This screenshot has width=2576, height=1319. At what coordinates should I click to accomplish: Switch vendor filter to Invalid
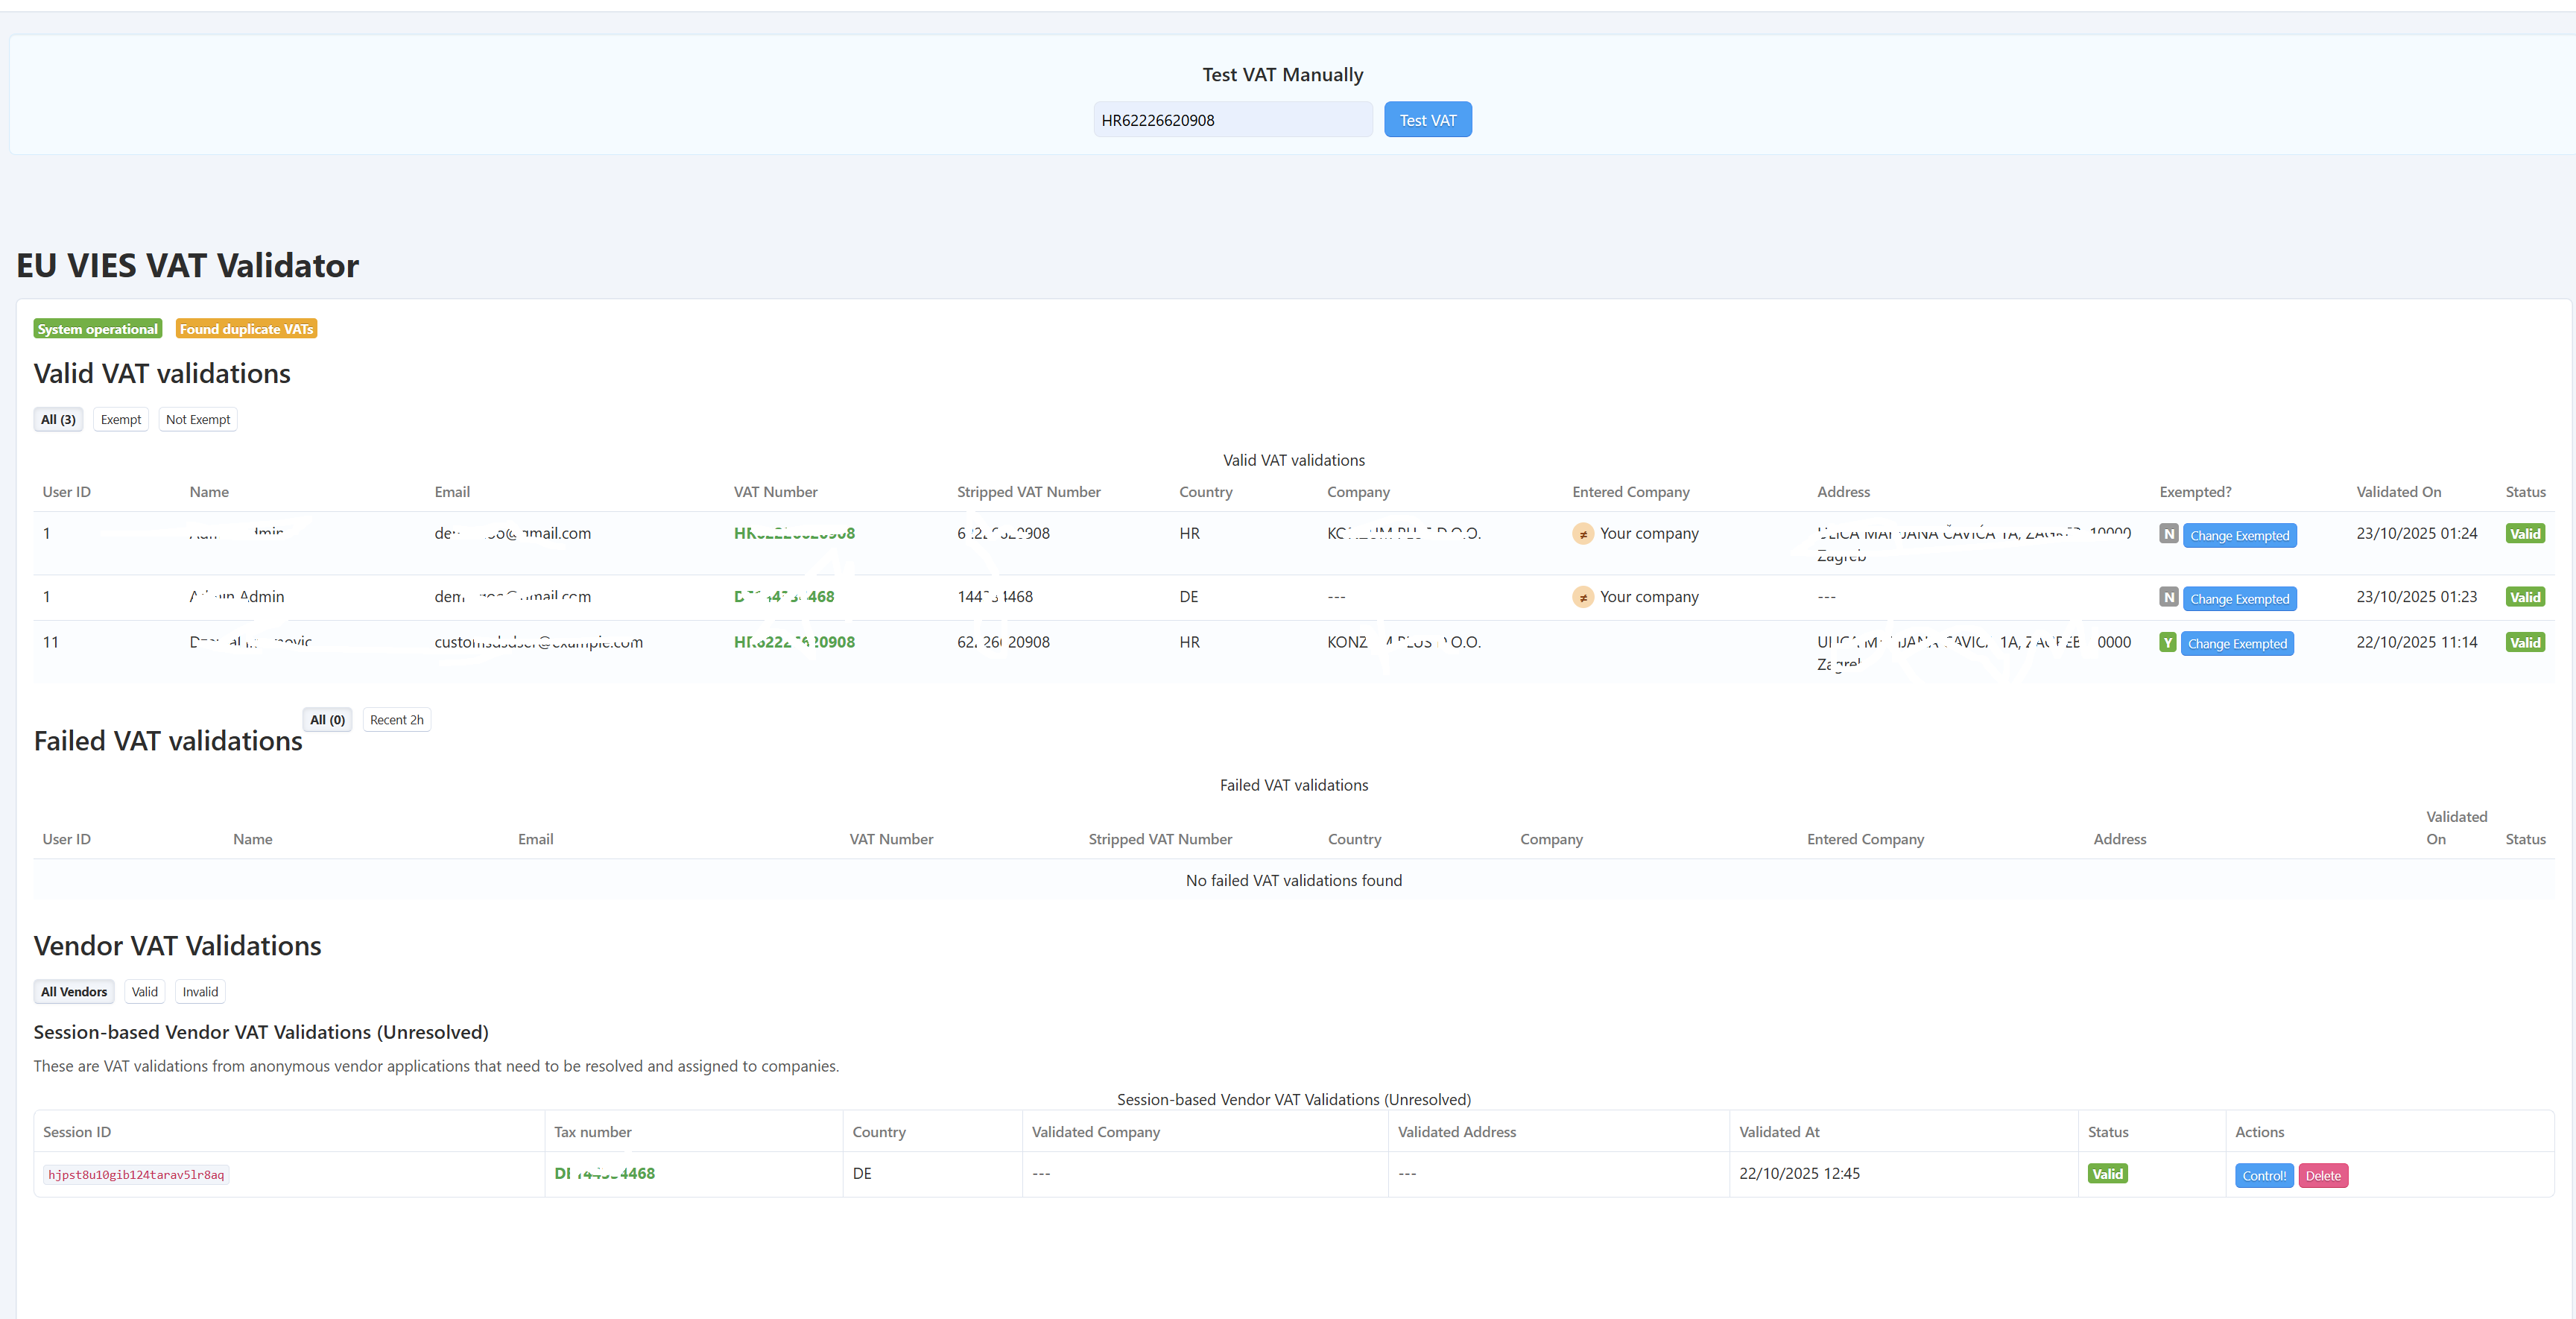click(x=200, y=992)
